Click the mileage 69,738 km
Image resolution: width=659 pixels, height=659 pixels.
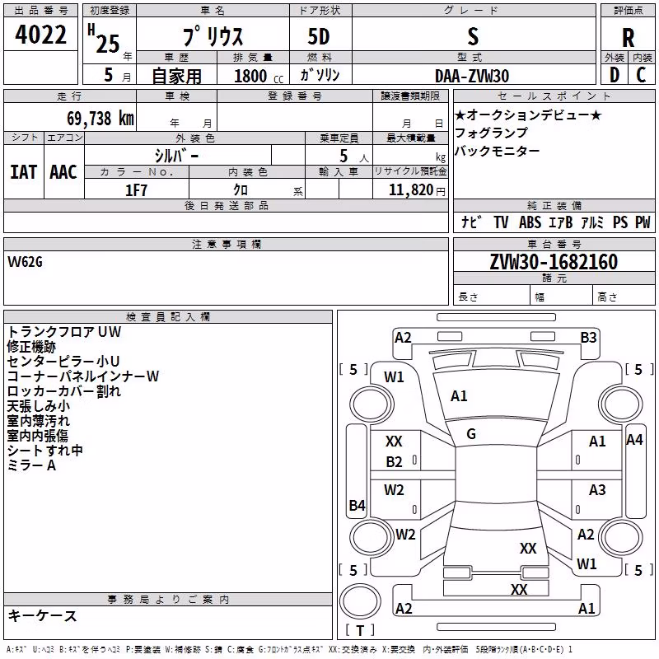point(100,119)
